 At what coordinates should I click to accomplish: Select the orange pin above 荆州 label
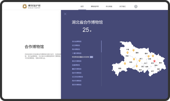137,66
